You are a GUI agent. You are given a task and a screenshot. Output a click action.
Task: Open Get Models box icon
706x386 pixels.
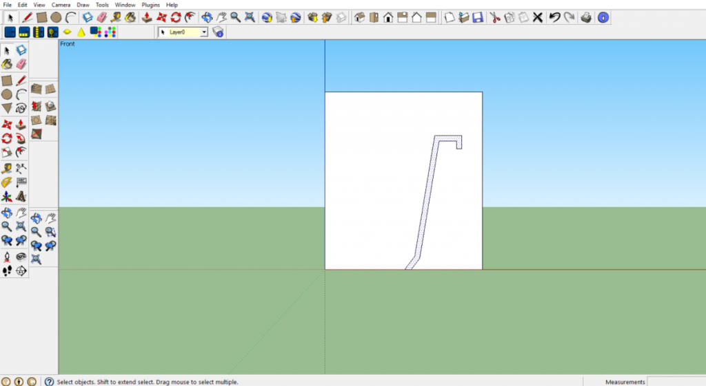(x=312, y=17)
